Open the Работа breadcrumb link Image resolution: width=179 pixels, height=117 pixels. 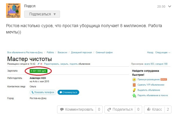coord(50,52)
